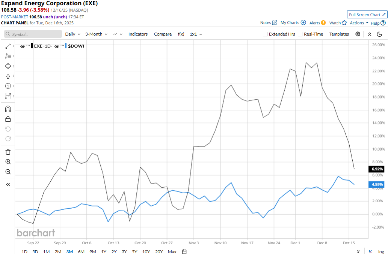Select the measure range tool
The height and width of the screenshot is (254, 388).
pos(8,96)
